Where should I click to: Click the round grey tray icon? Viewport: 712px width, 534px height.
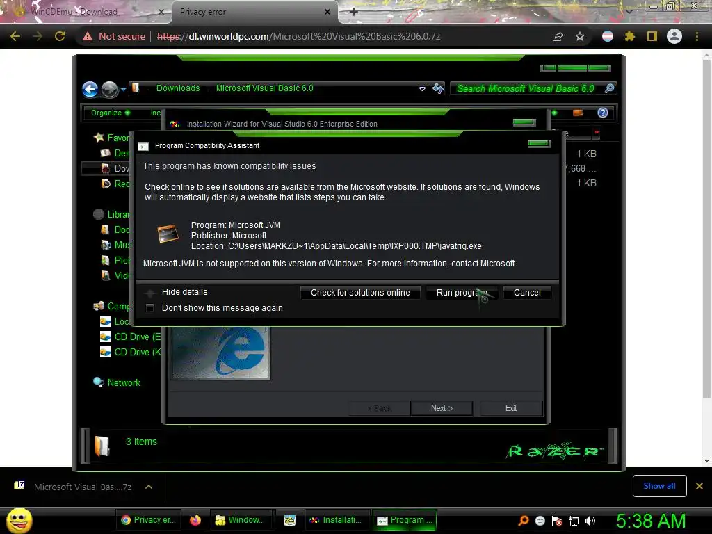pos(540,521)
